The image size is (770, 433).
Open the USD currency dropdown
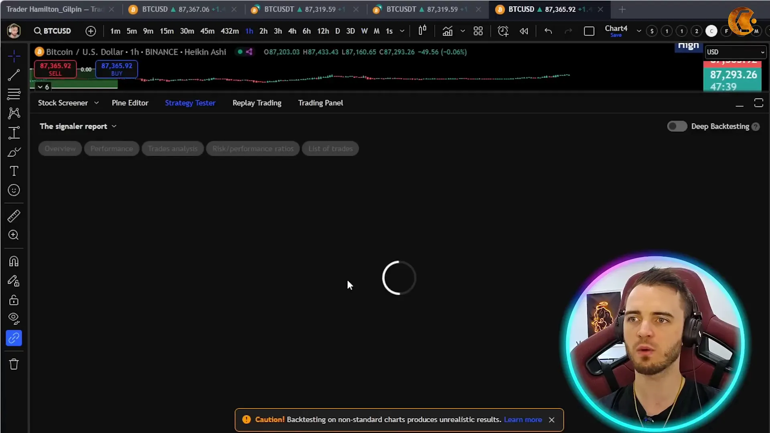click(x=736, y=52)
